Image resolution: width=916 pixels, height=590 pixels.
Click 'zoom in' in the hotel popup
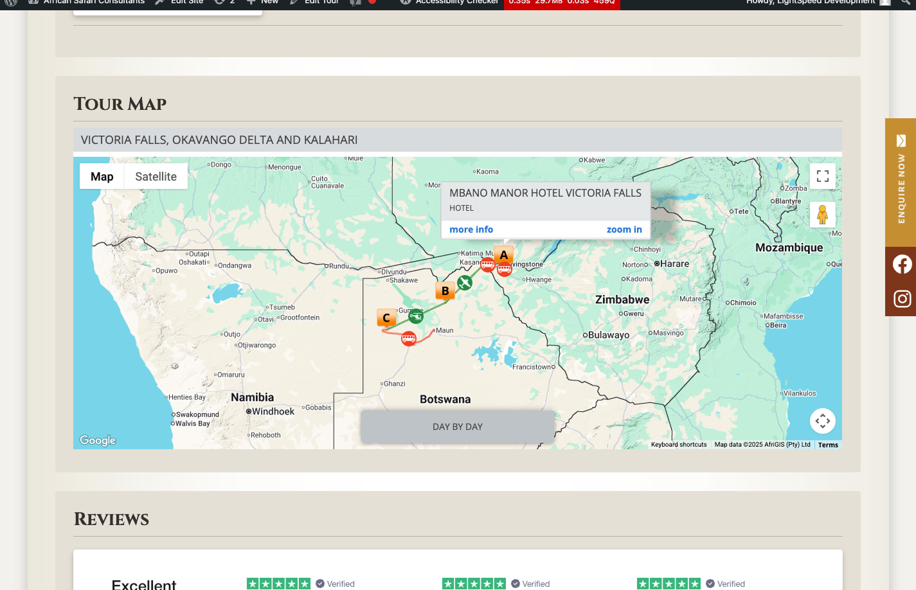tap(624, 229)
